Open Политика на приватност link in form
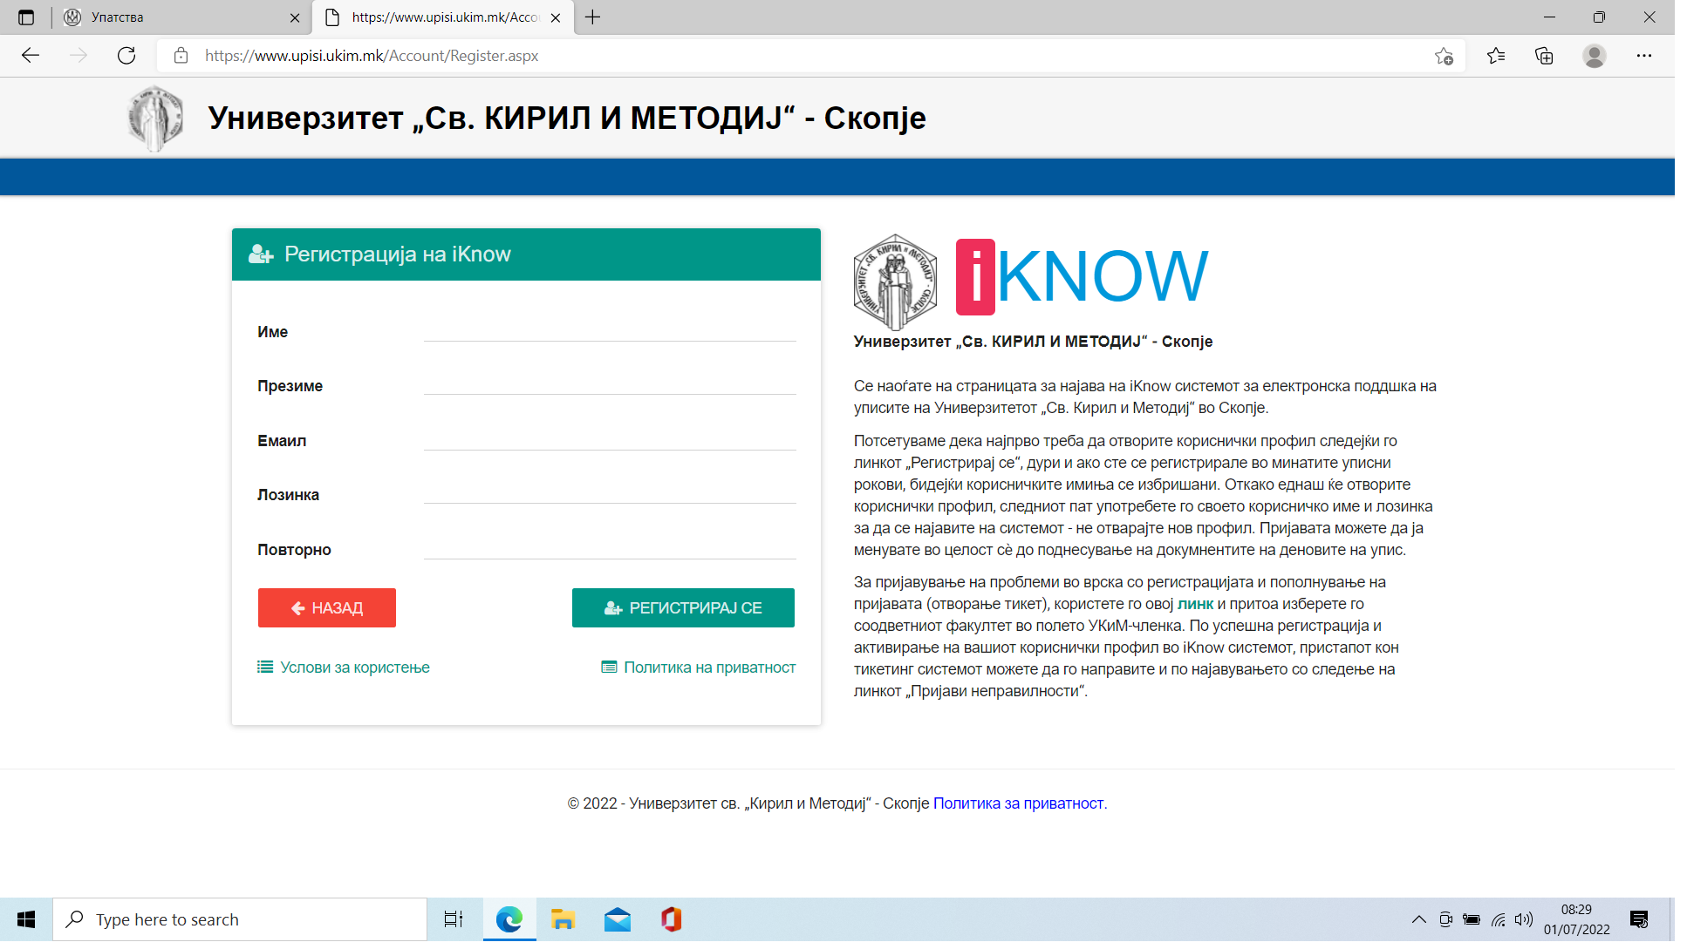This screenshot has width=1687, height=949. point(699,668)
